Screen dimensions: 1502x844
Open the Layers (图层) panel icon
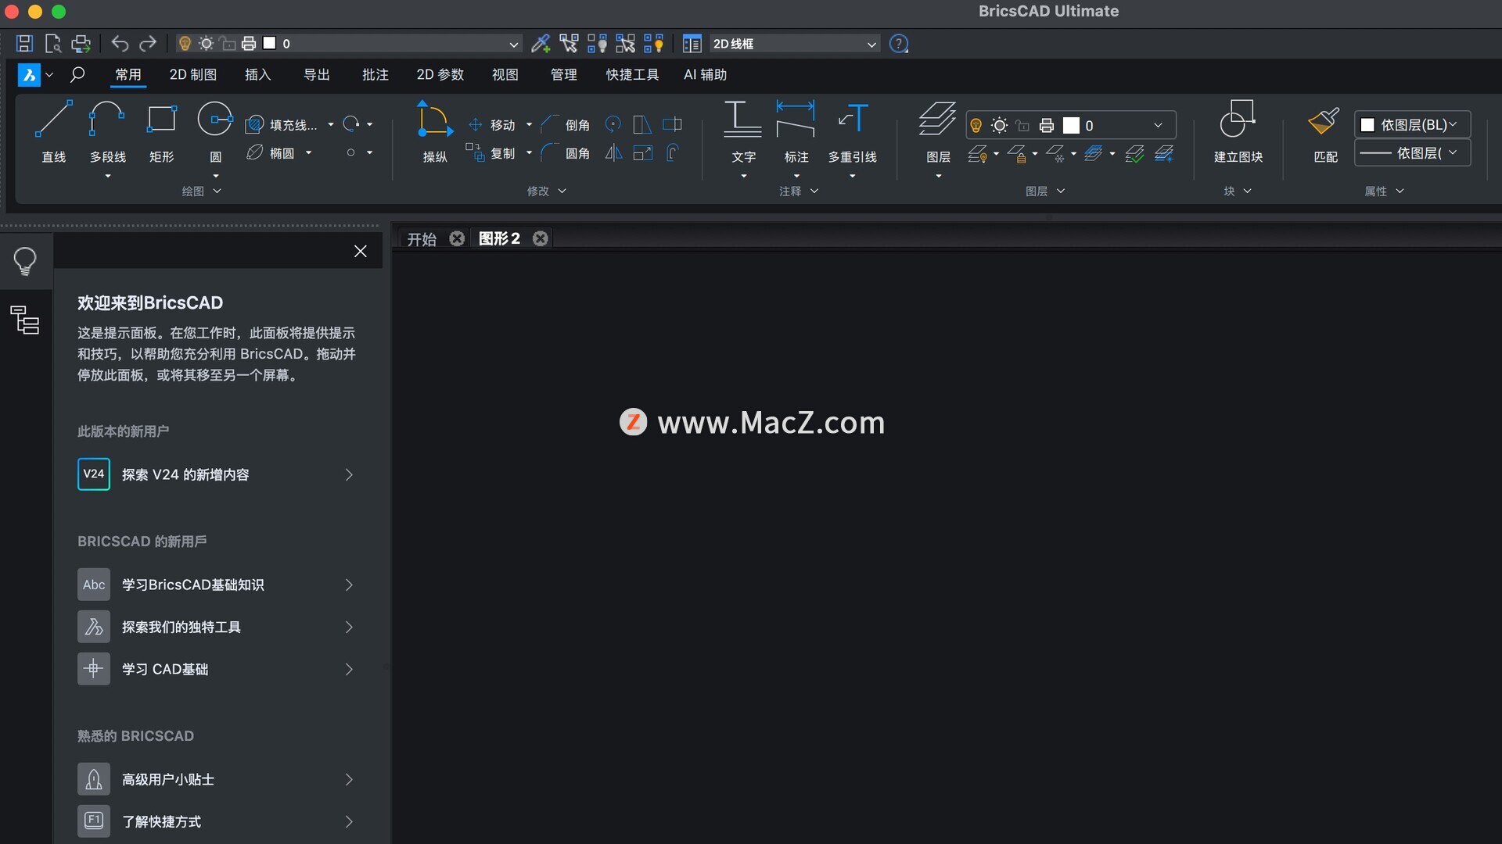point(937,120)
